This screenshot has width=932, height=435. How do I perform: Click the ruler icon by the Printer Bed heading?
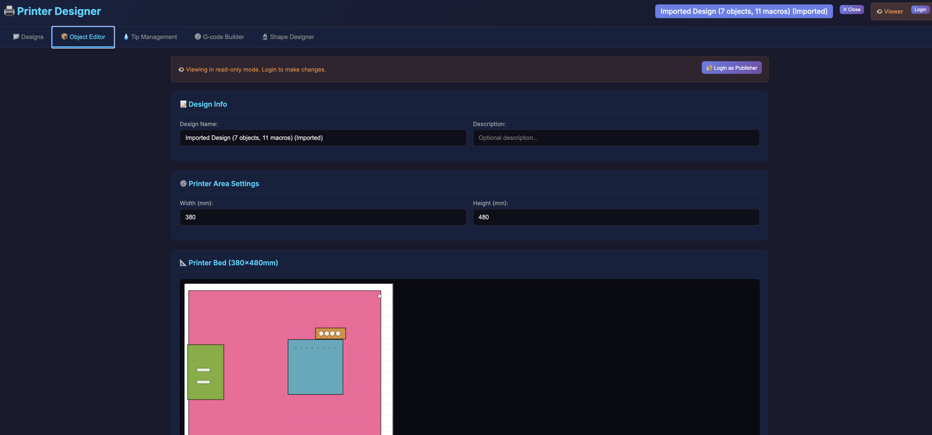pyautogui.click(x=183, y=263)
